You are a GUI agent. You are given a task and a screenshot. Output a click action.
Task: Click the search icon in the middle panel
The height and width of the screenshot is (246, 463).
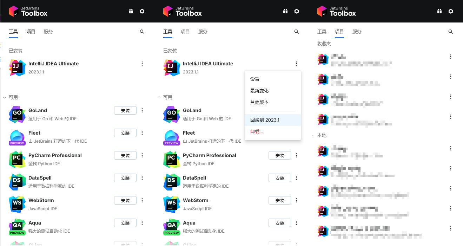297,32
